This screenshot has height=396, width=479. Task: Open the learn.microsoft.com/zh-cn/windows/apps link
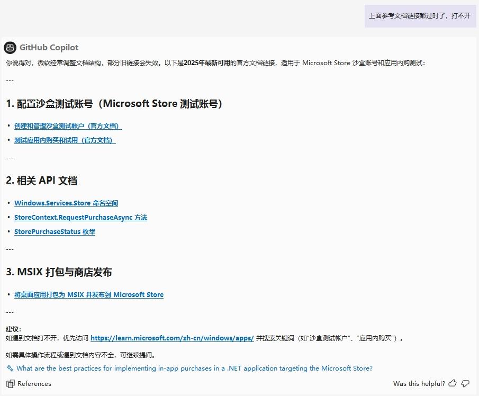point(172,337)
